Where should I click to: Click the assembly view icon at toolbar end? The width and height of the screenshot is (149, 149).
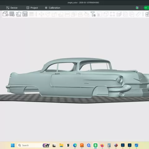tap(147, 14)
